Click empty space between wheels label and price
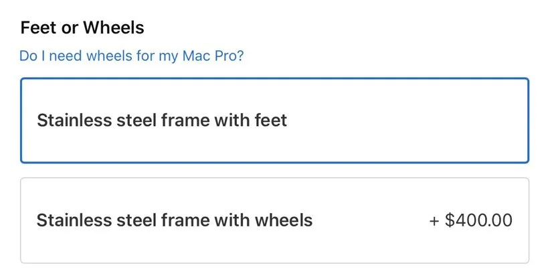This screenshot has height=278, width=550. click(x=371, y=220)
